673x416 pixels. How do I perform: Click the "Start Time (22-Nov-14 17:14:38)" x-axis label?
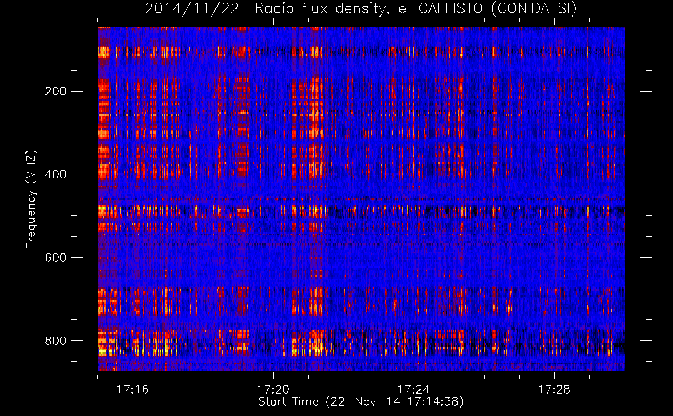pos(361,402)
